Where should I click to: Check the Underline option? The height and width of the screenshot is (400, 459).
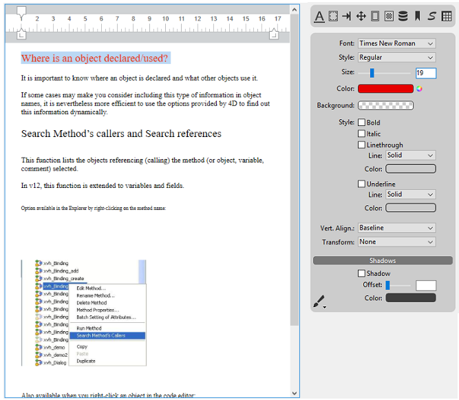point(361,184)
